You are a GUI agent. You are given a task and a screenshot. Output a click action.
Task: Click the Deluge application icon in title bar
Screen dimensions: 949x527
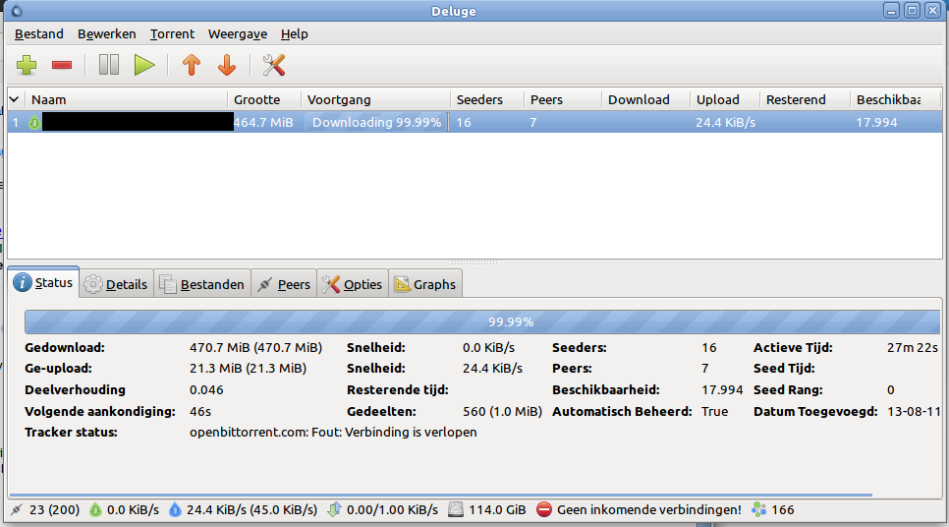(17, 10)
